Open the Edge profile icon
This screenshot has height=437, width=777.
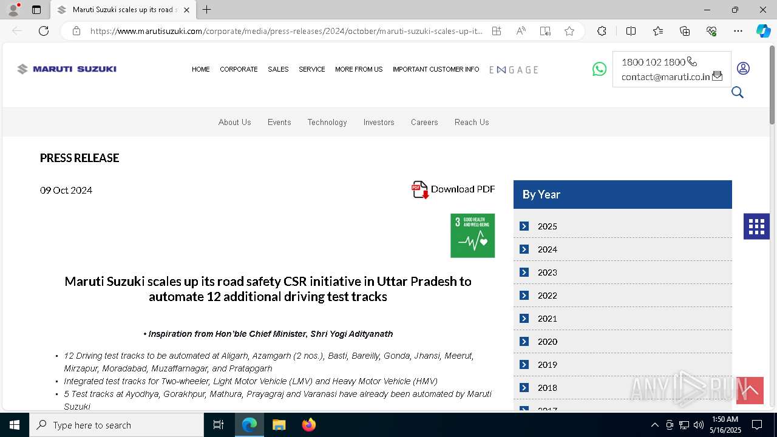(13, 10)
